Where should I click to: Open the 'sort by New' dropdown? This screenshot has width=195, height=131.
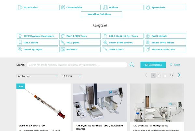[37, 76]
